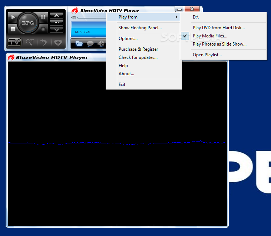The image size is (271, 236).
Task: Click the flame logo in video window title
Action: click(x=11, y=57)
